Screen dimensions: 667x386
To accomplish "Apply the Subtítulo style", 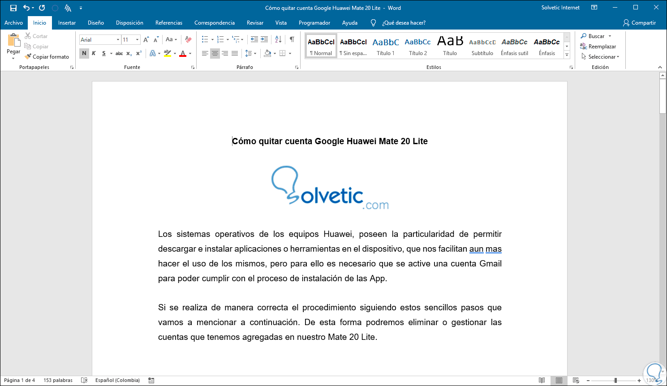I will (x=482, y=46).
